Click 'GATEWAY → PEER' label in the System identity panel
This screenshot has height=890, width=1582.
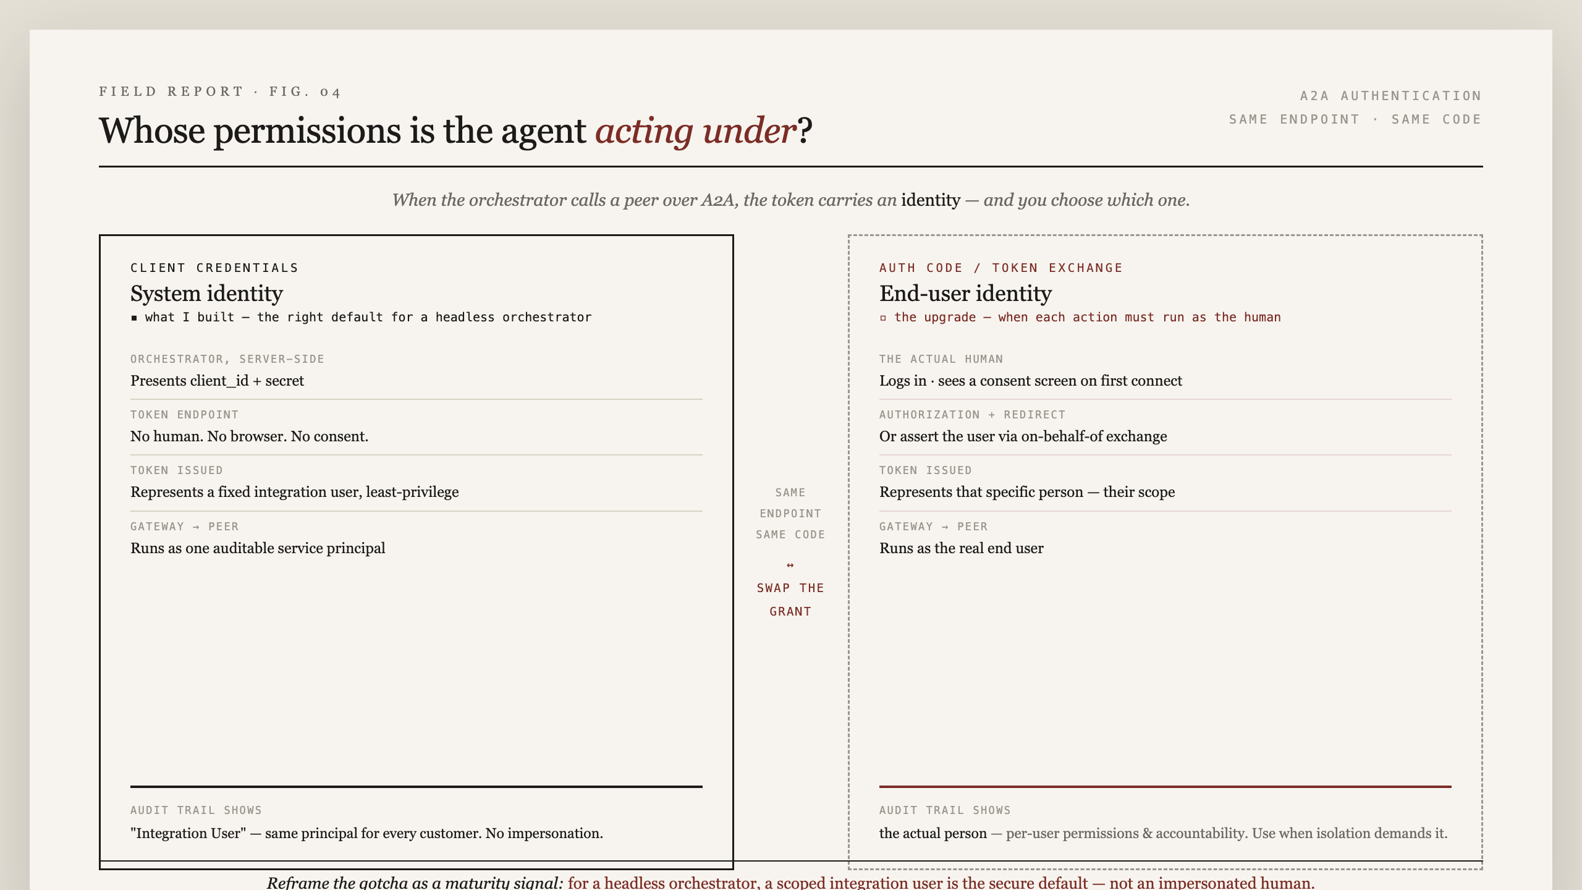pos(184,527)
